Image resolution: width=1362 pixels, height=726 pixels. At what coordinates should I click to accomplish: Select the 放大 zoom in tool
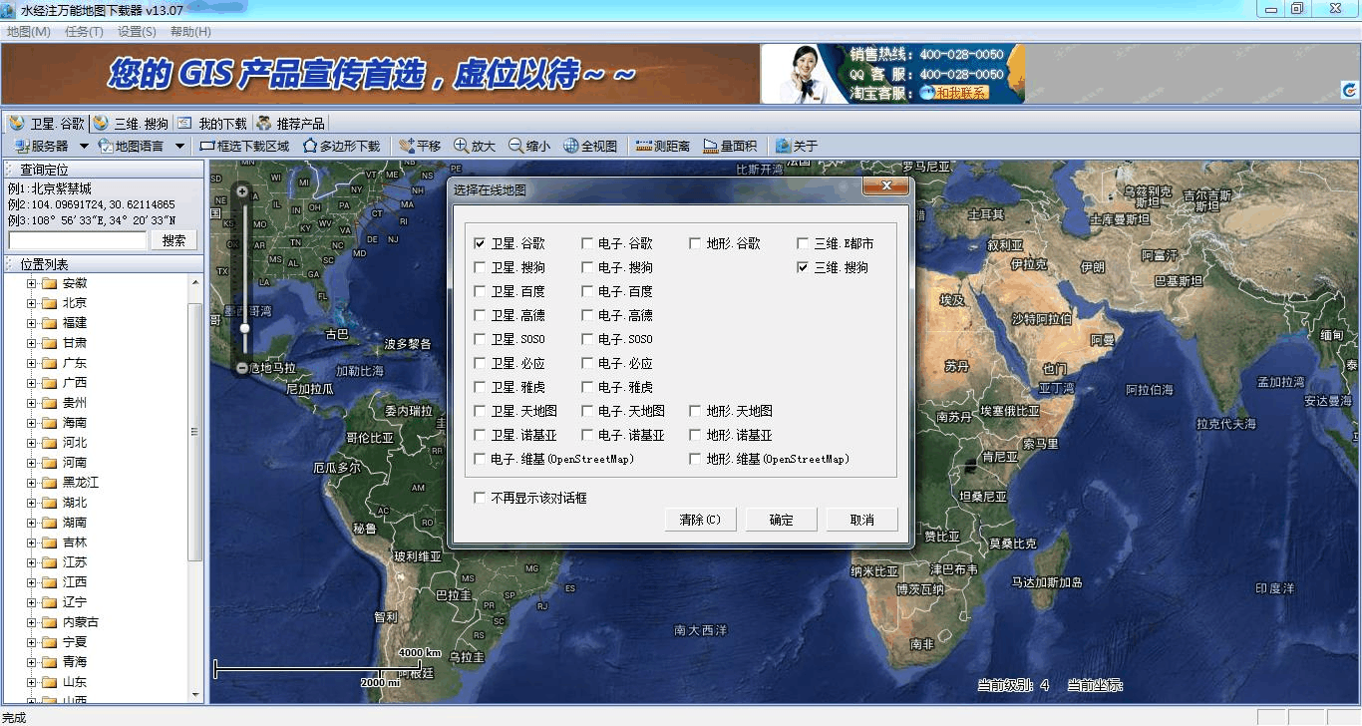click(475, 146)
